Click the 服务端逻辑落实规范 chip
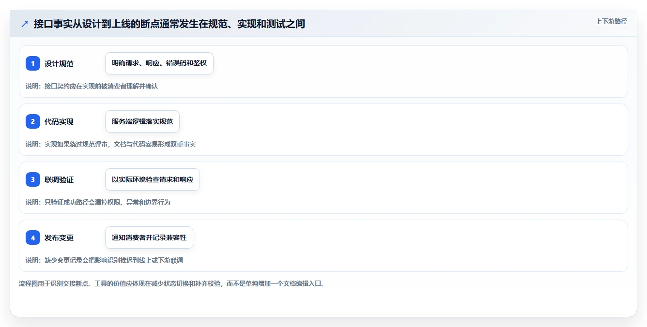 point(142,121)
